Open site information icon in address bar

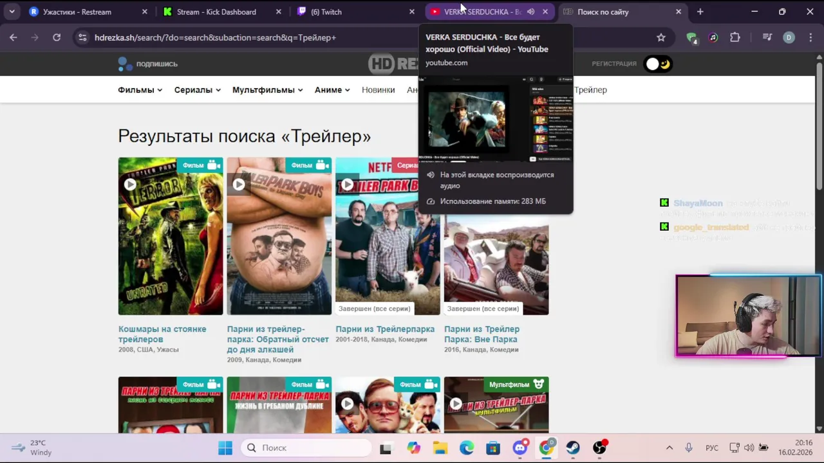pyautogui.click(x=82, y=37)
